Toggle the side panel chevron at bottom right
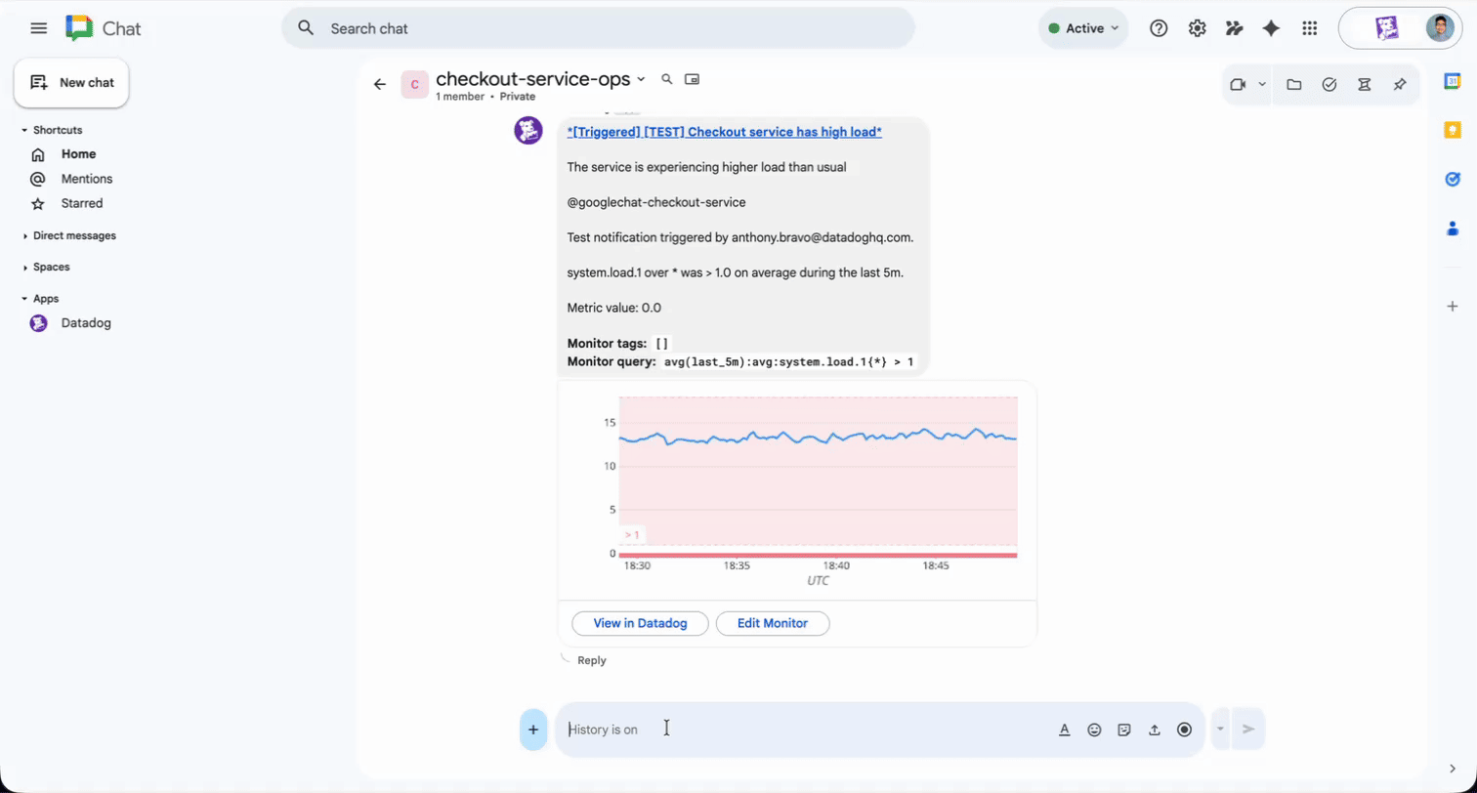This screenshot has height=793, width=1477. (1453, 769)
